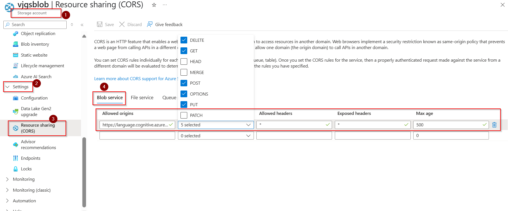This screenshot has width=508, height=211.
Task: Uncheck the OPTIONS method checkbox
Action: [x=184, y=94]
